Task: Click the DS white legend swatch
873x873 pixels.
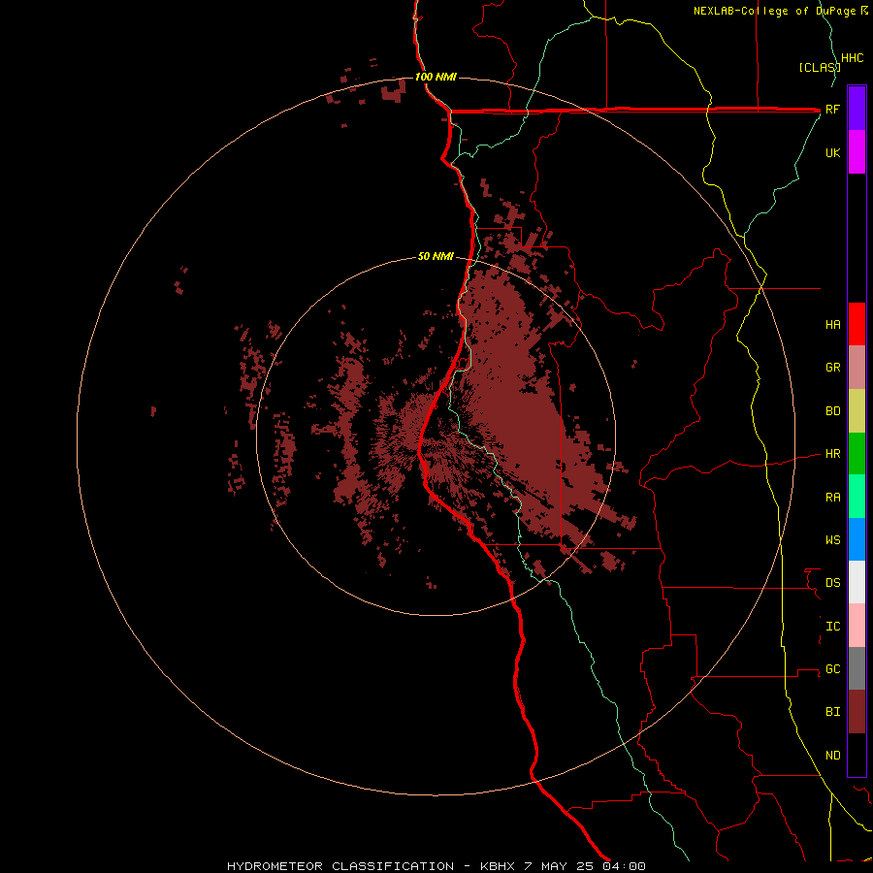Action: point(857,582)
